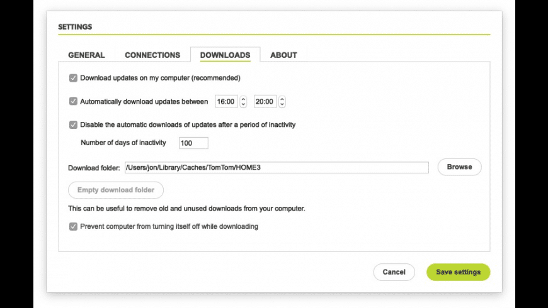Decrease the 16:00 start time stepper

click(243, 104)
